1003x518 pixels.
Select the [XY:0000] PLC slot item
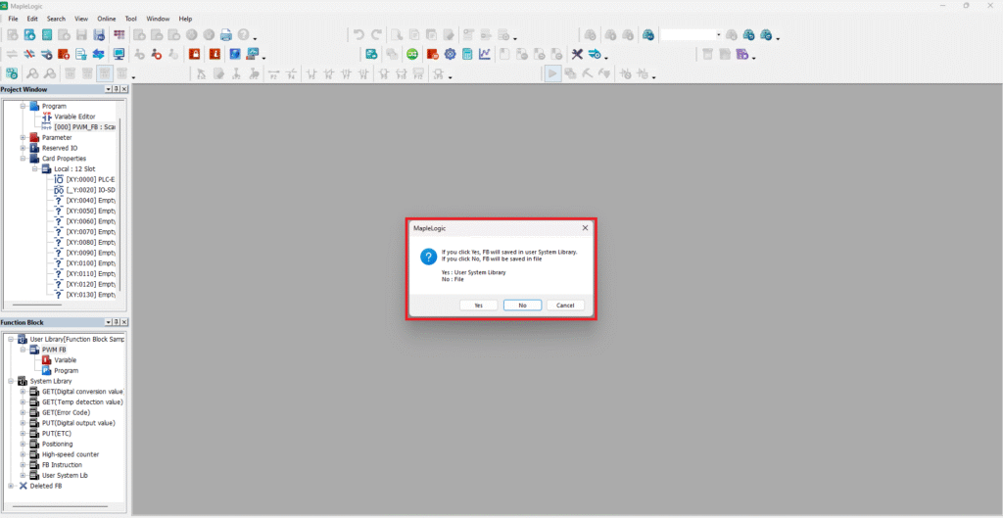90,179
